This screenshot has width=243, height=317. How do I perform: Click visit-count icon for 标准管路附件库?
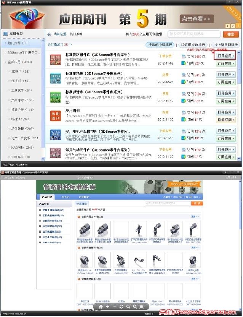tap(184, 57)
